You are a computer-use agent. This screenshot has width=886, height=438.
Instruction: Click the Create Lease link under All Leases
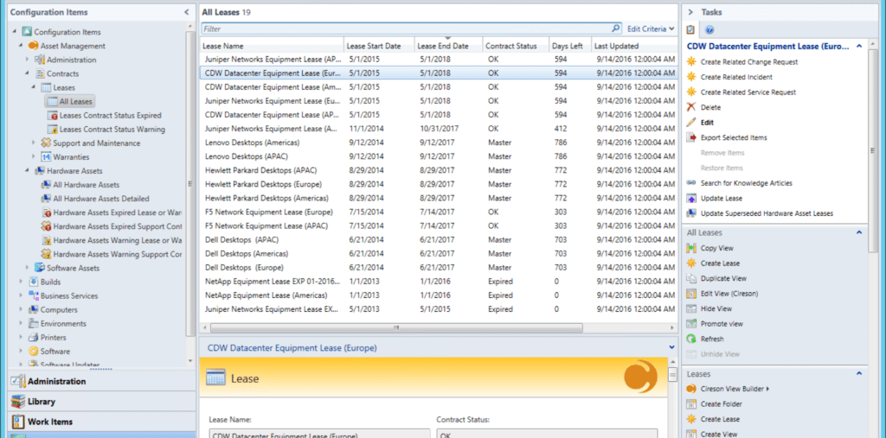720,263
